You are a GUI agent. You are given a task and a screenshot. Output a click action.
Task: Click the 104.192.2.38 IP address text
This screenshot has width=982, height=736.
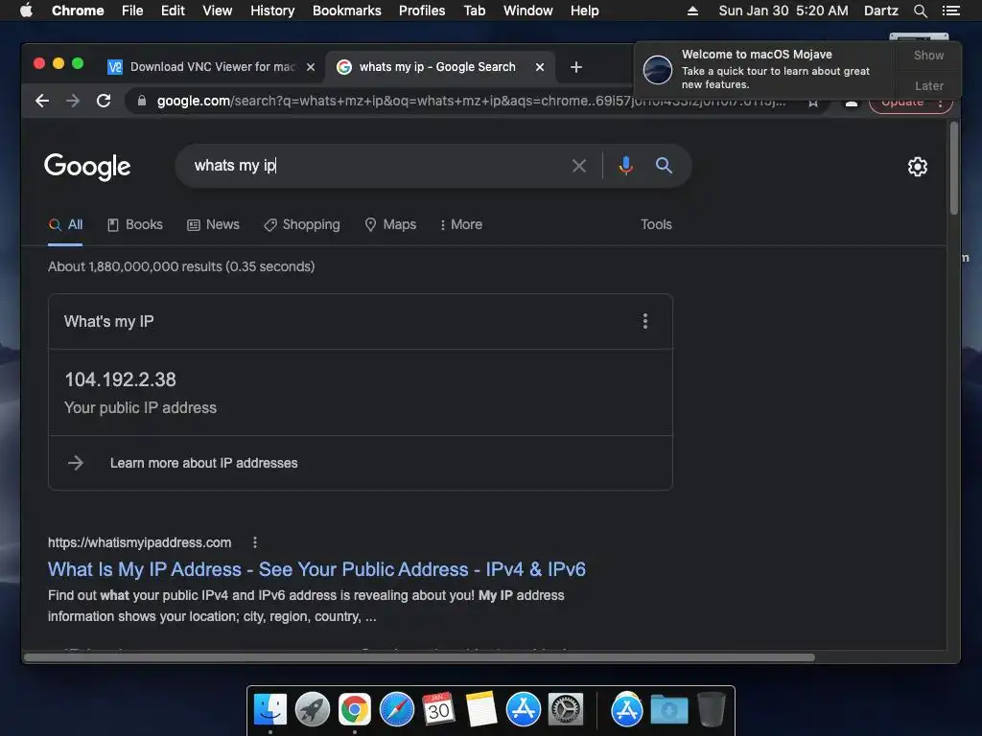click(120, 379)
